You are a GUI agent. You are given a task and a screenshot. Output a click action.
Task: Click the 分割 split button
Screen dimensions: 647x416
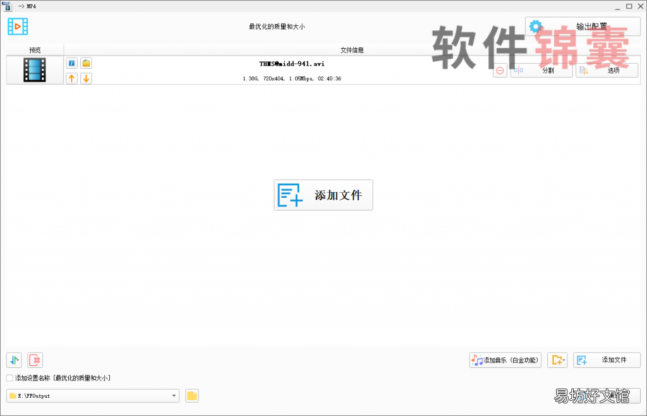(x=541, y=71)
